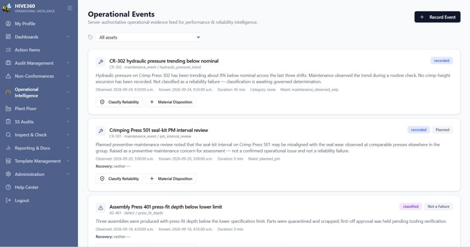This screenshot has width=470, height=247.
Task: Click the wrench icon on Crimping Press 501 event
Action: (101, 131)
